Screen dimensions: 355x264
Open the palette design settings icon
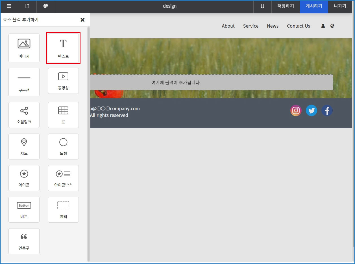click(46, 6)
